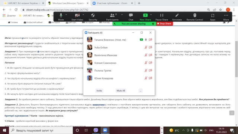Image resolution: width=238 pixels, height=134 pixels.
Task: Click маркетингу link in Завдання 3
Action: pyautogui.click(x=99, y=105)
